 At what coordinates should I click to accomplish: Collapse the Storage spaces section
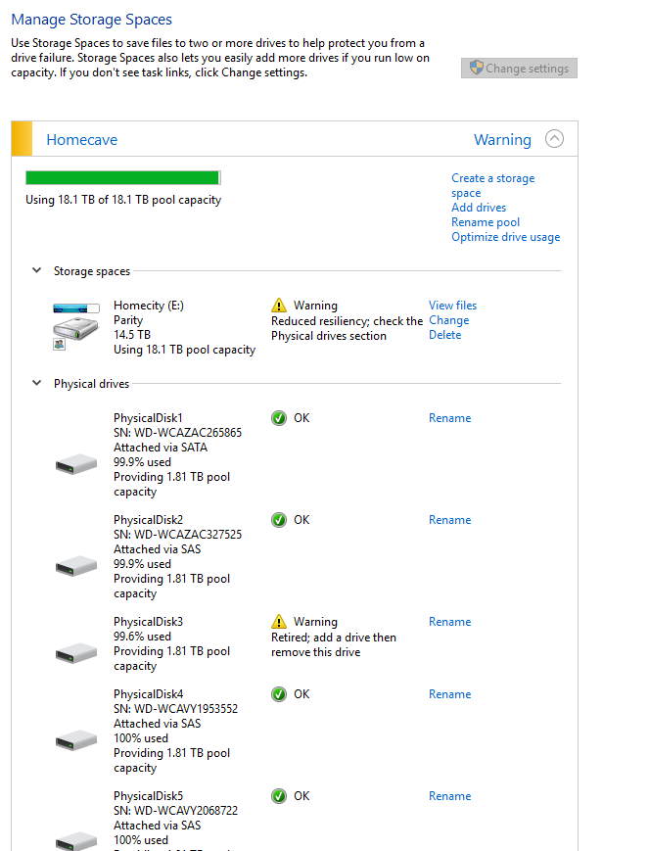click(37, 271)
